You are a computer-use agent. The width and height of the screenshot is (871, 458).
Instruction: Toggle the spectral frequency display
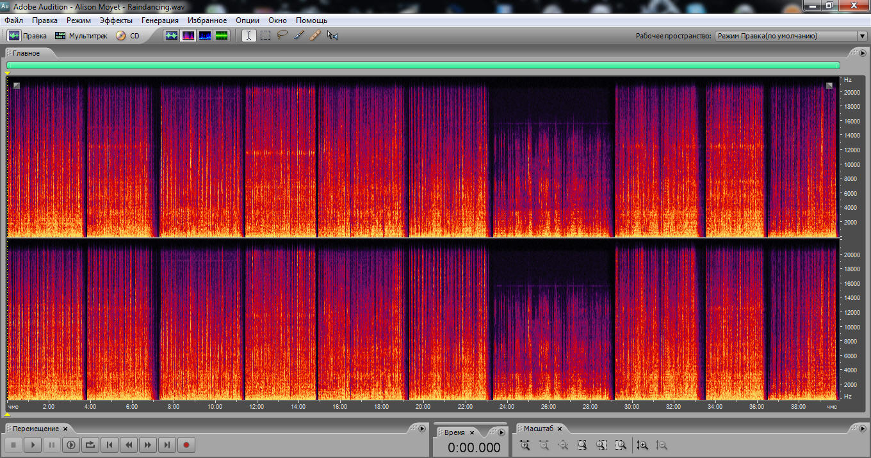click(188, 36)
